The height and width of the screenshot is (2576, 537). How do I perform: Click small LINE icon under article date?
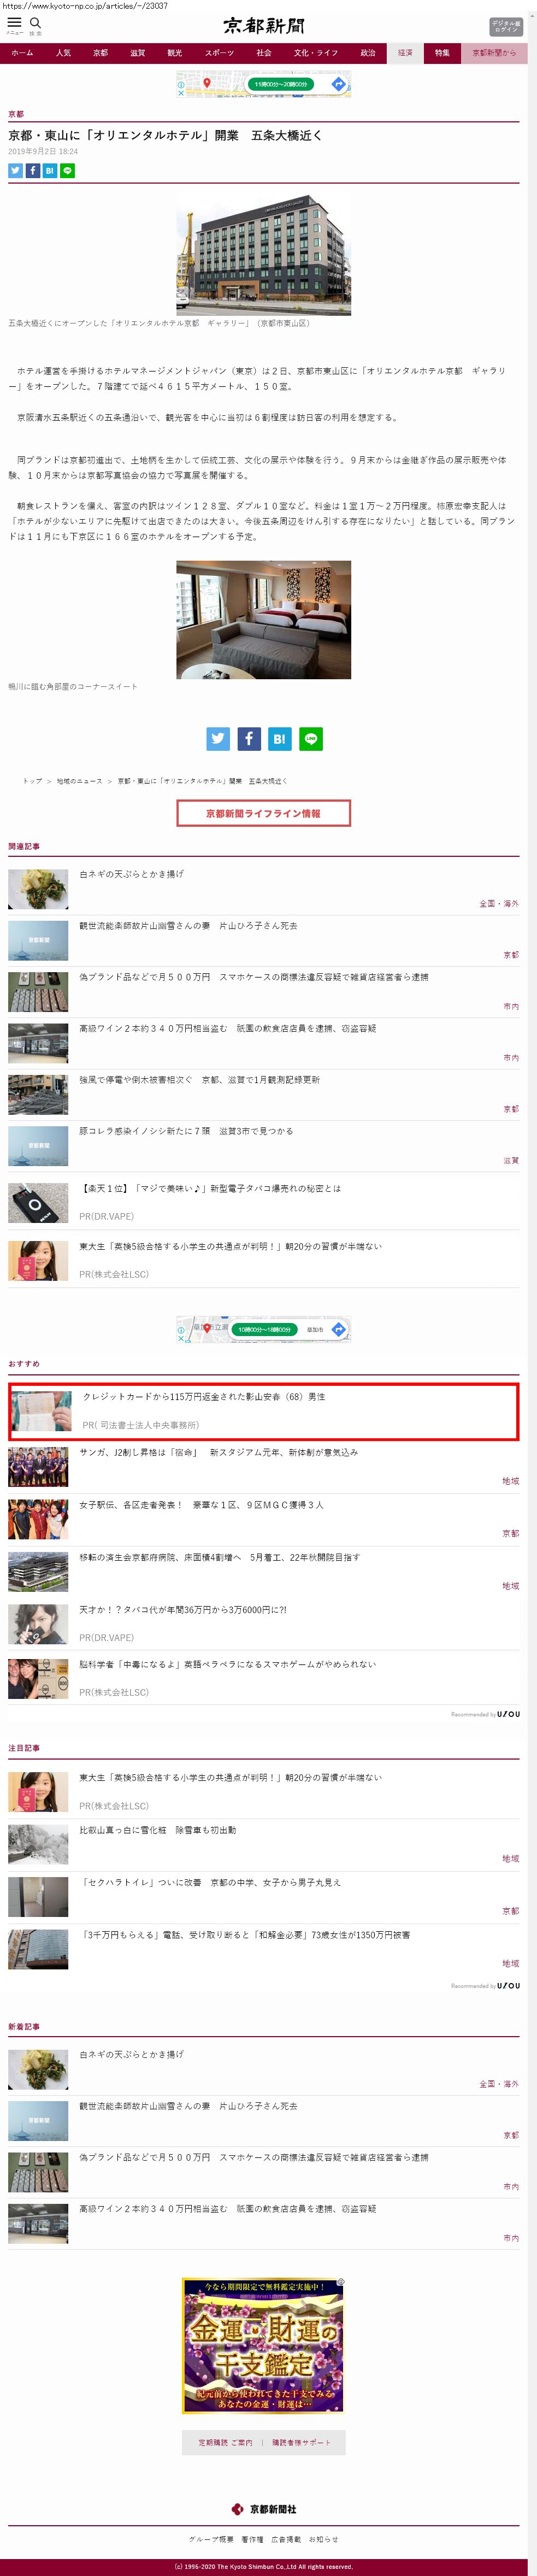tap(67, 171)
